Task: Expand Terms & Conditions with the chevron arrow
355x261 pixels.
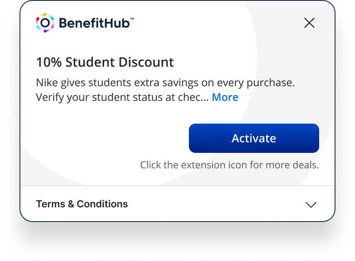Action: [311, 204]
